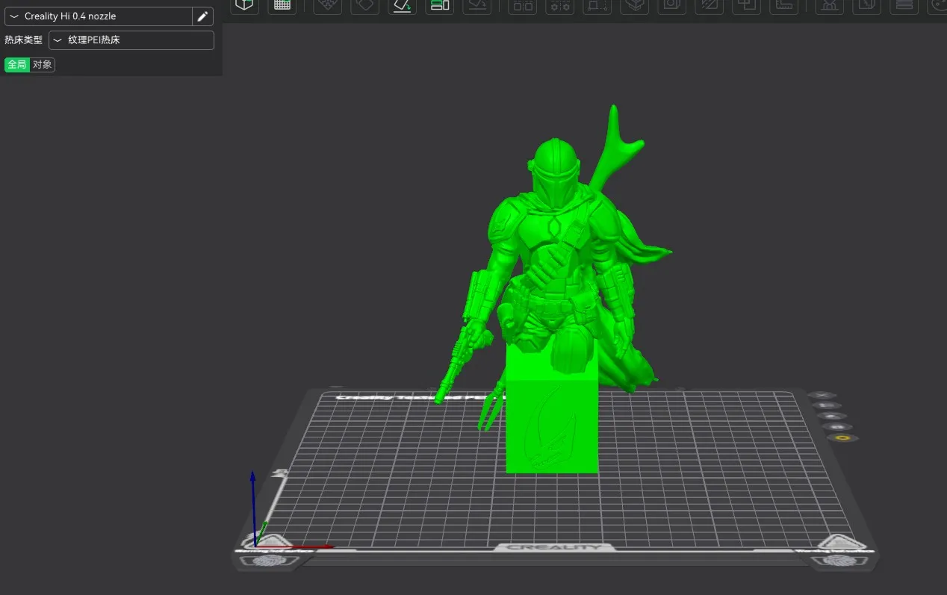This screenshot has height=595, width=947.
Task: Click the toolbar icon with green stacked bars
Action: 440,5
